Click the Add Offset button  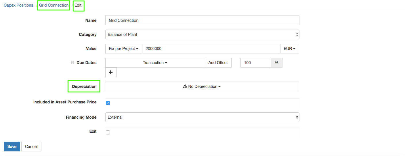tap(218, 63)
